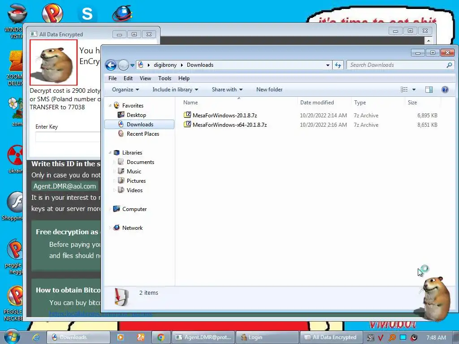Open the More view options arrow
The height and width of the screenshot is (344, 459).
click(x=414, y=90)
